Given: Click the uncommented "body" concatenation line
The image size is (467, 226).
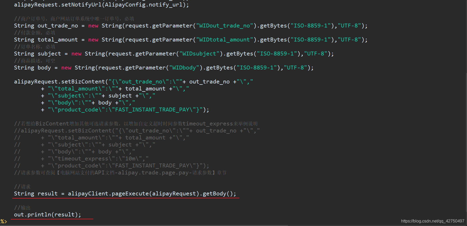Looking at the screenshot, I should coord(88,103).
